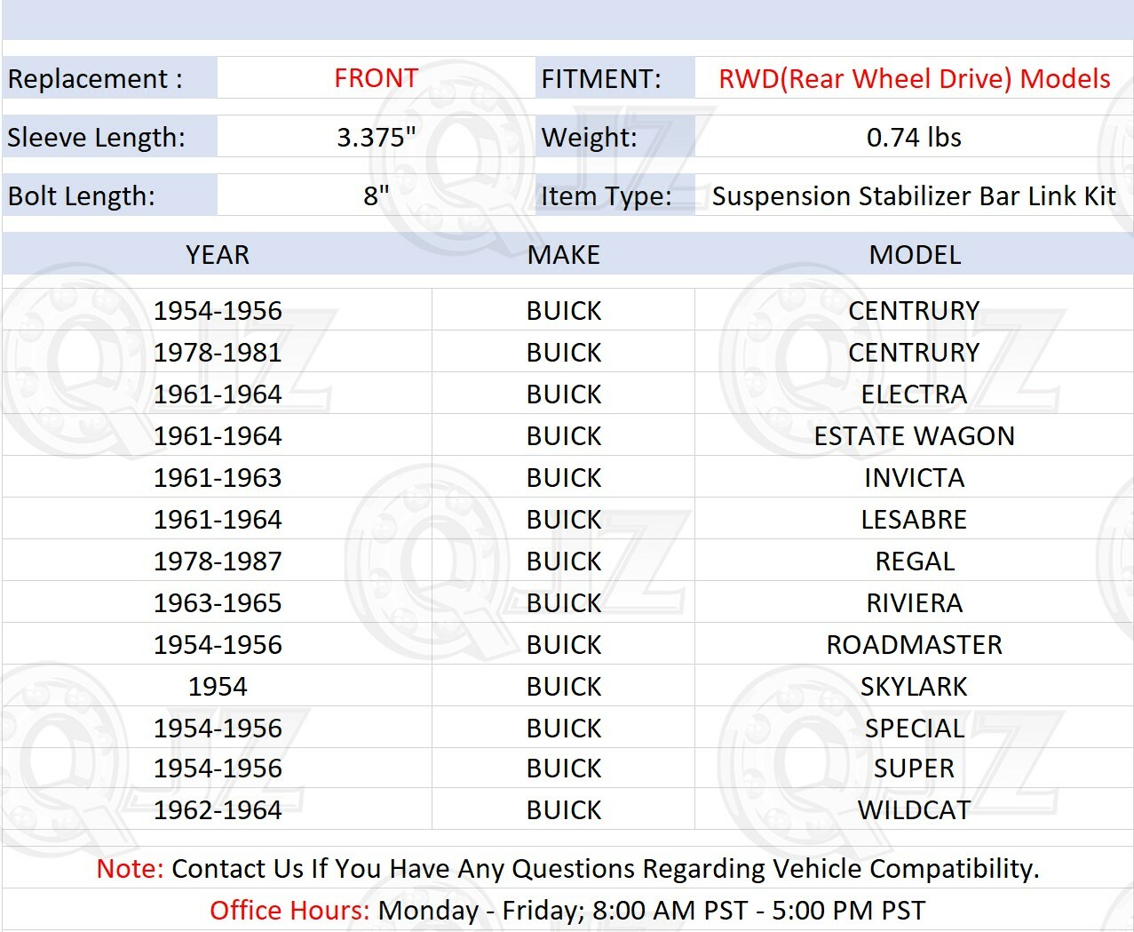
Task: Select the bolt length value 8"
Action: pyautogui.click(x=376, y=195)
